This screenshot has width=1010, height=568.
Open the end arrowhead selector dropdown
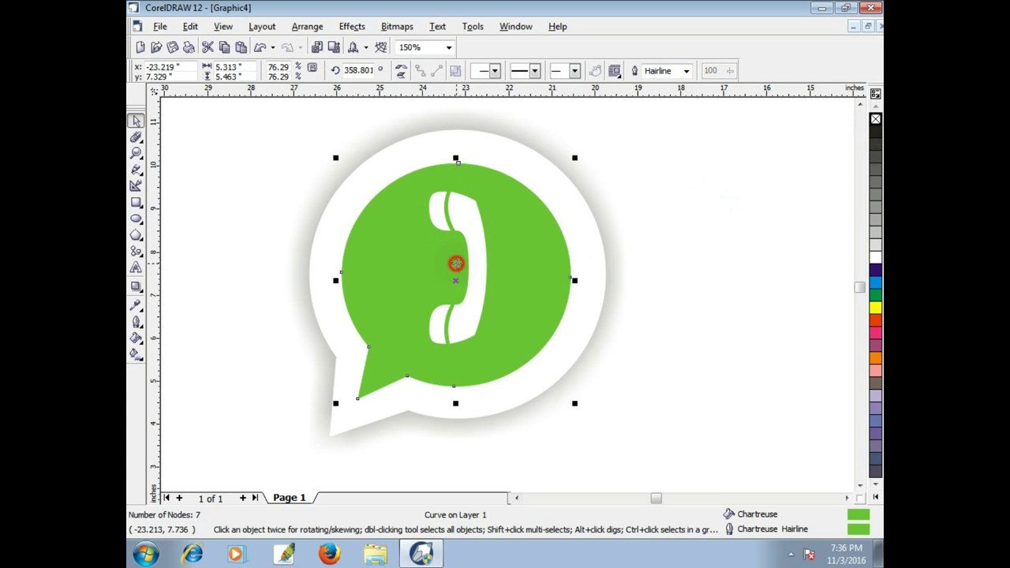pyautogui.click(x=574, y=71)
